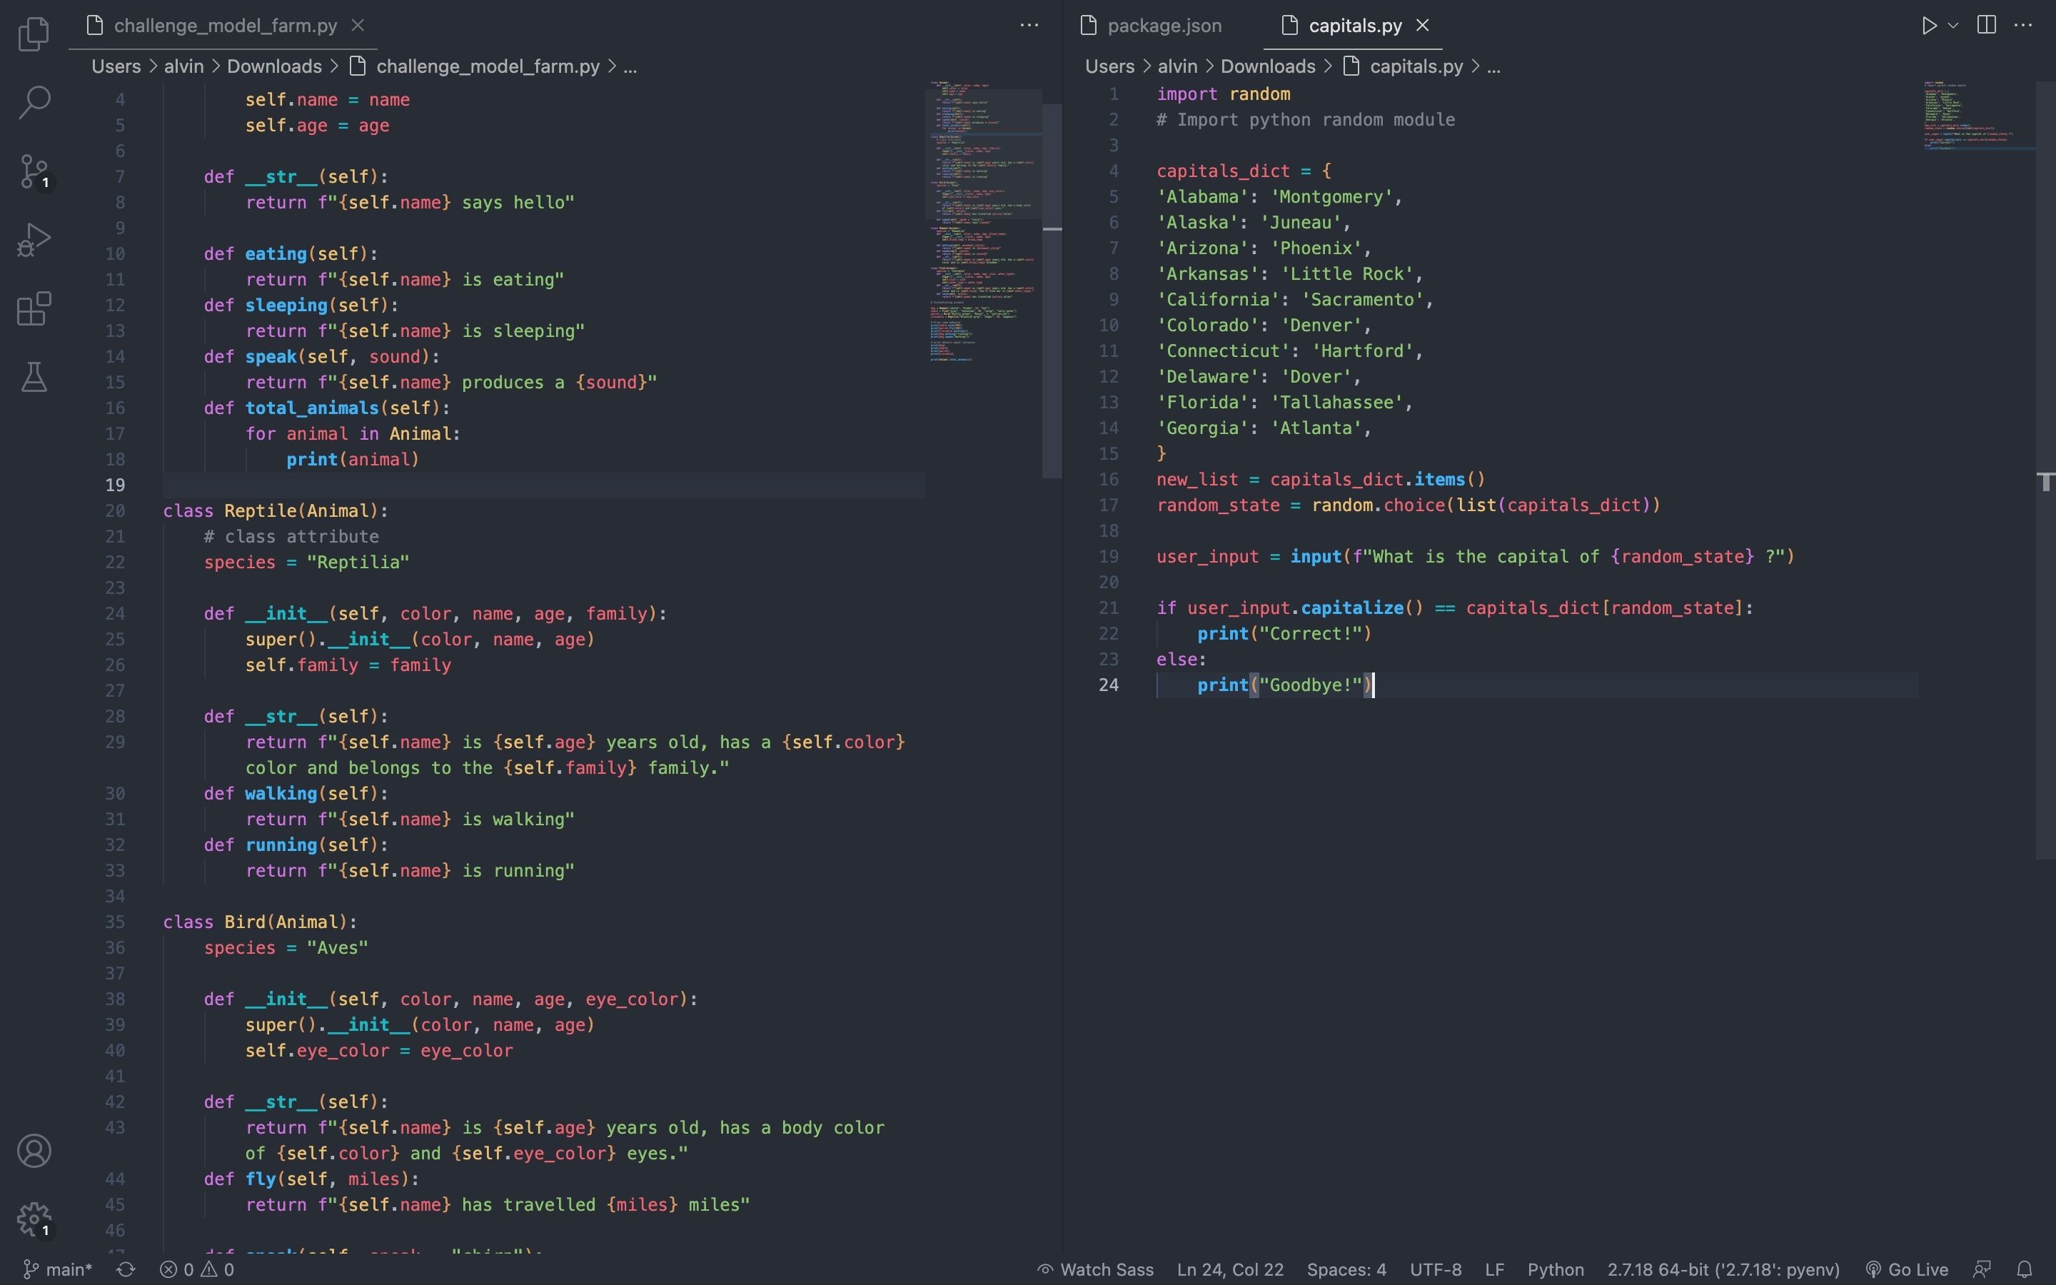Click the 'California': 'Sacramento' line
Image resolution: width=2056 pixels, height=1285 pixels.
tap(1295, 300)
